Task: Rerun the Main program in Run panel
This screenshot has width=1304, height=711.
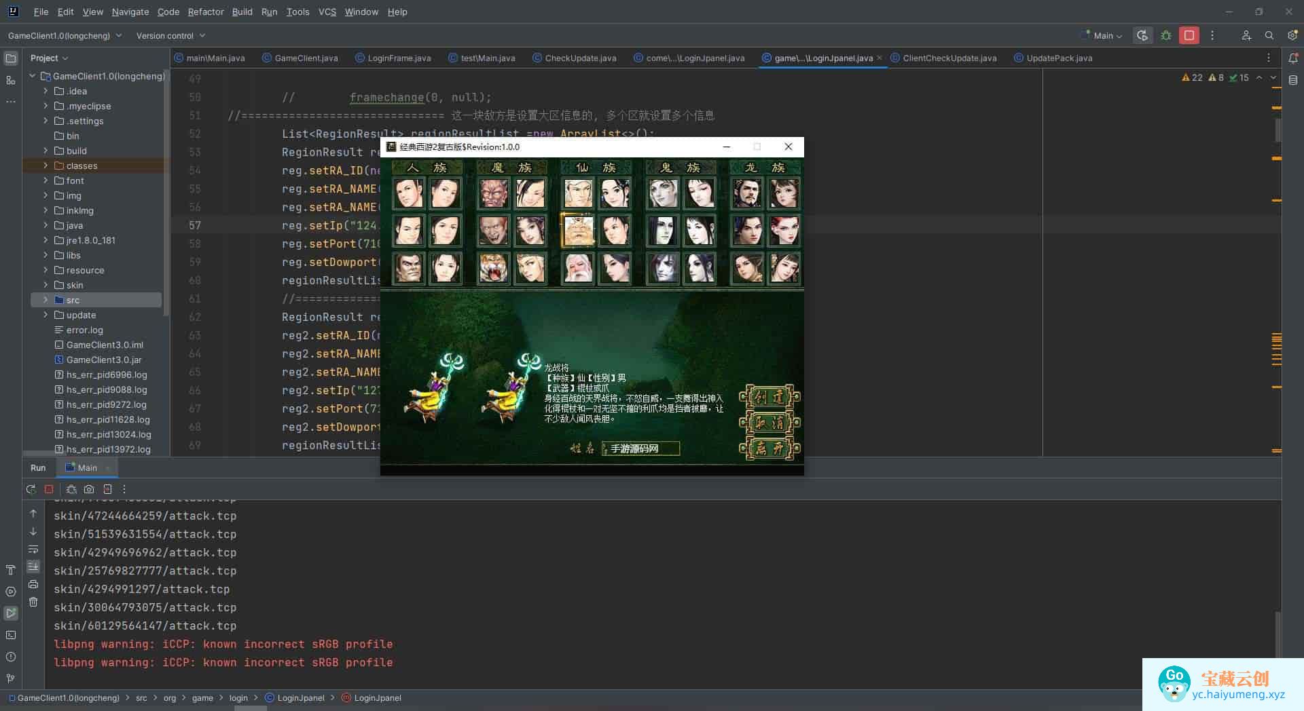Action: tap(31, 489)
